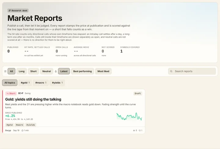220x149 pixels.
Task: Click the Research desk badge
Action: [18, 10]
